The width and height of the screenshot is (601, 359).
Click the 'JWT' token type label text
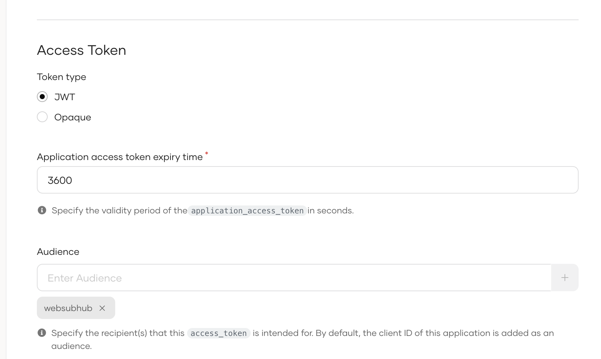[x=65, y=97]
